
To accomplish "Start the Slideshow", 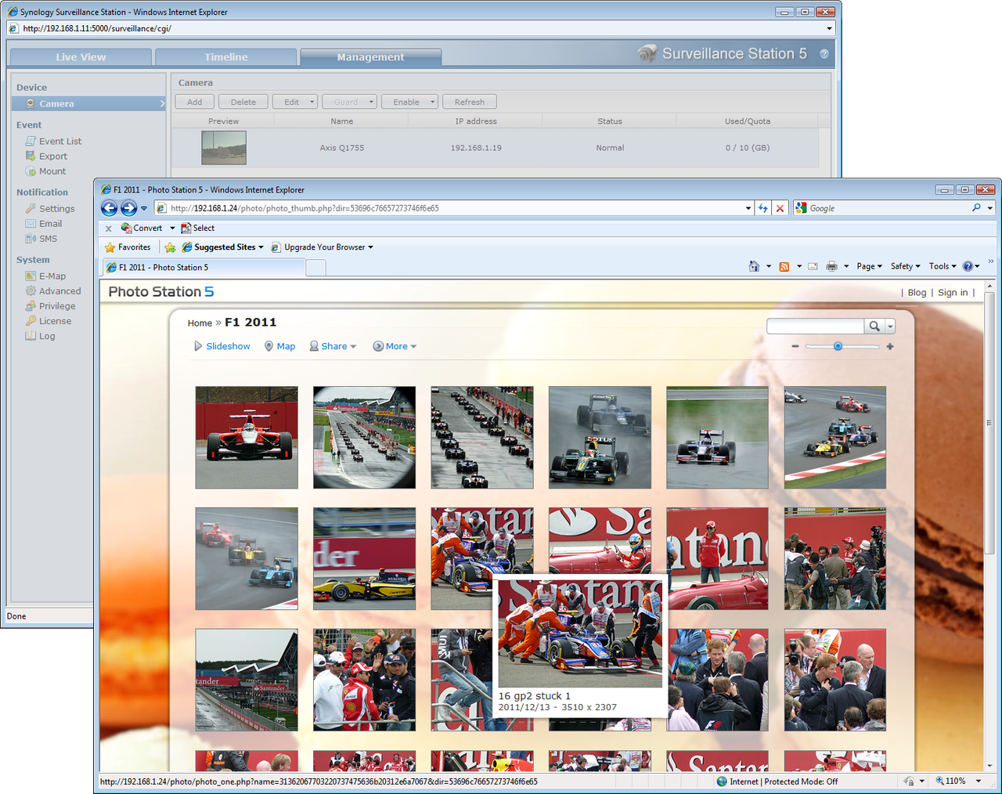I will (222, 346).
